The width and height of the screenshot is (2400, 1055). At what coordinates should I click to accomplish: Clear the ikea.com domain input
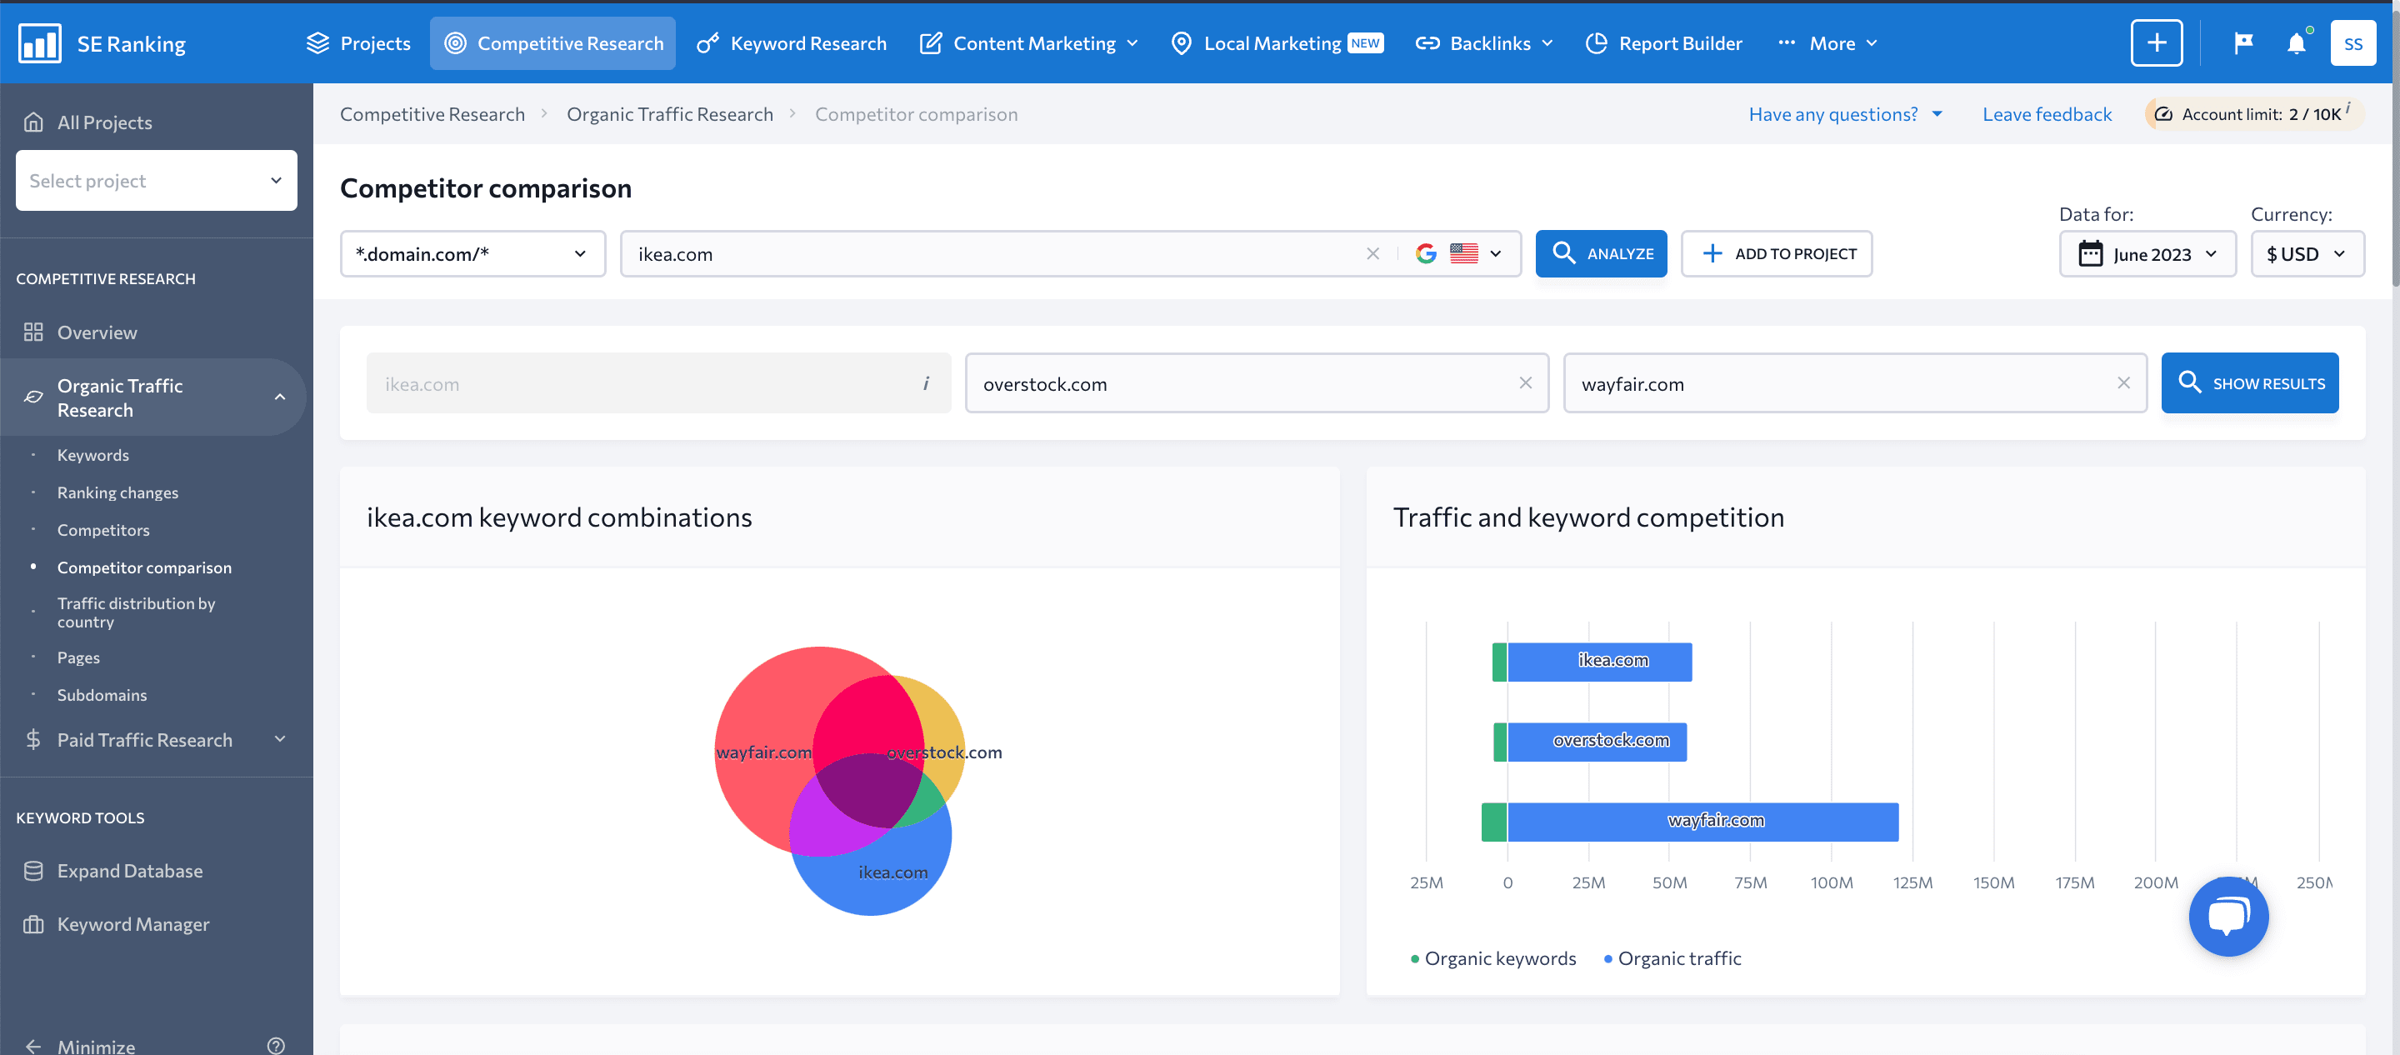(x=1372, y=253)
